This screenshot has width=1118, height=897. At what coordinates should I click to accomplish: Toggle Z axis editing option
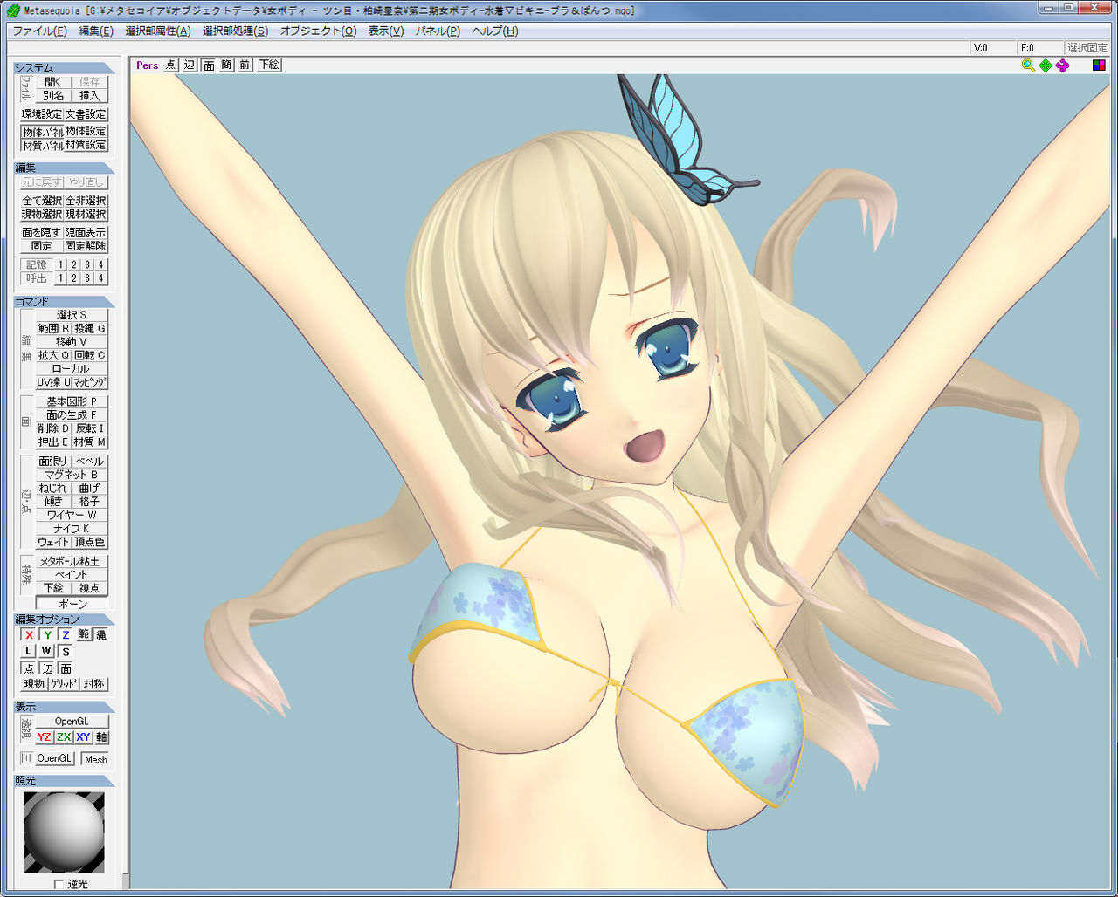click(66, 635)
